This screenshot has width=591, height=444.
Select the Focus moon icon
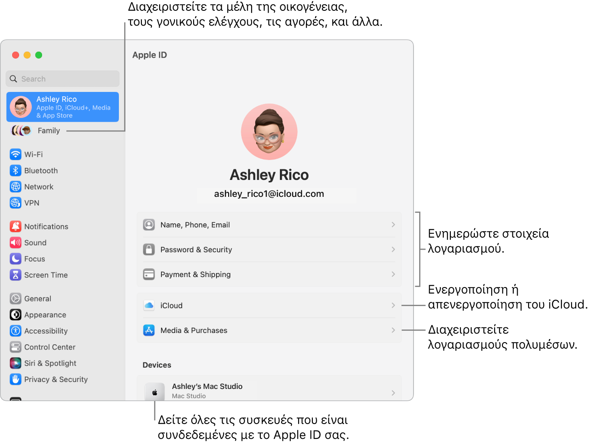(16, 258)
